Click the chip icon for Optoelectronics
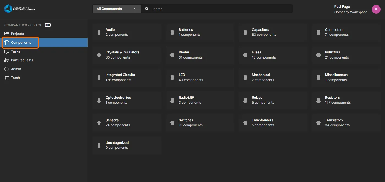The width and height of the screenshot is (385, 182). click(x=99, y=100)
